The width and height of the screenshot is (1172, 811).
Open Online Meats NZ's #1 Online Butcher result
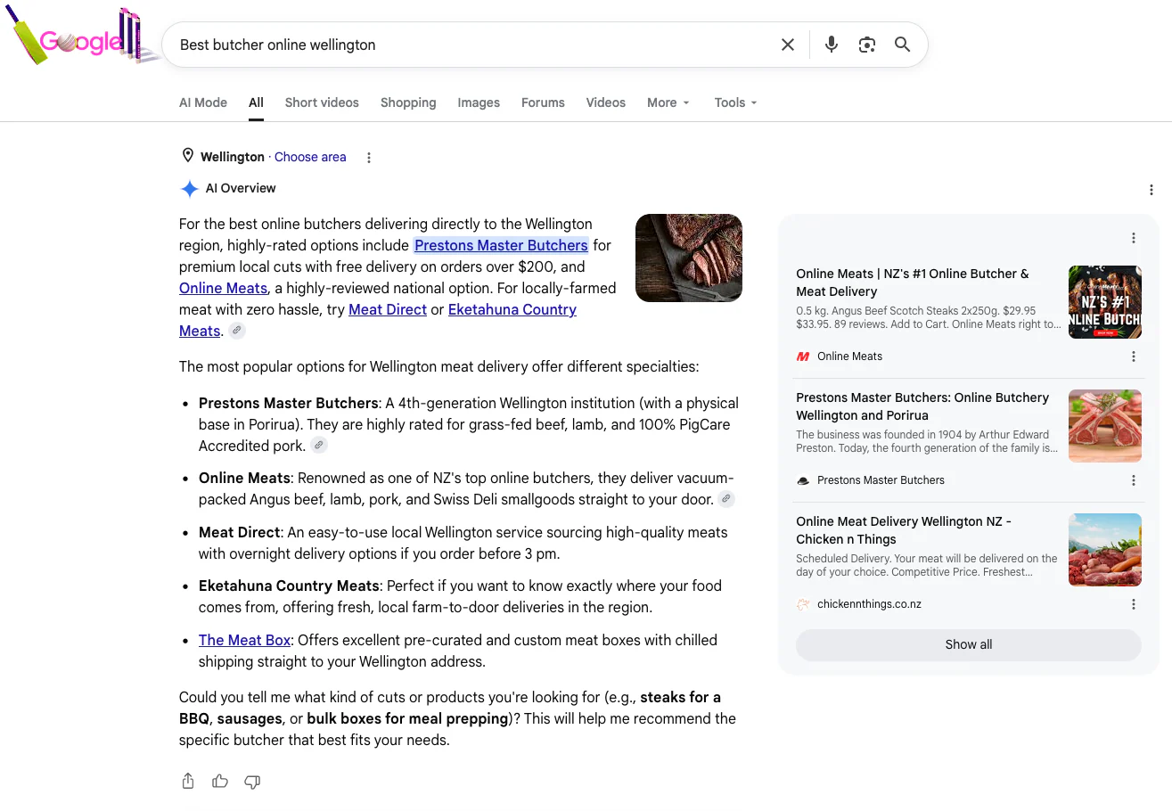[913, 283]
